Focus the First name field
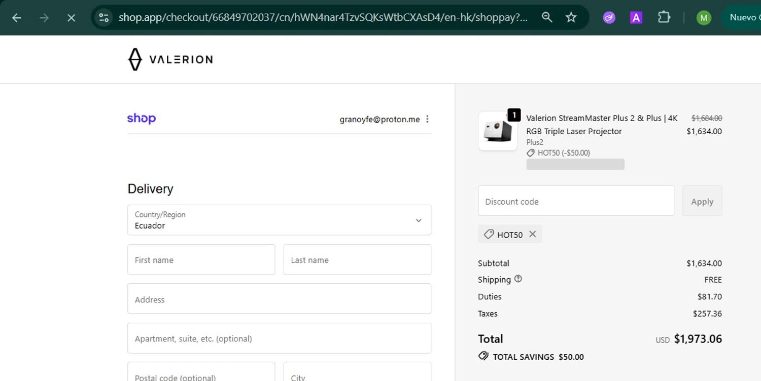Screen dimensions: 761x381 coord(201,259)
